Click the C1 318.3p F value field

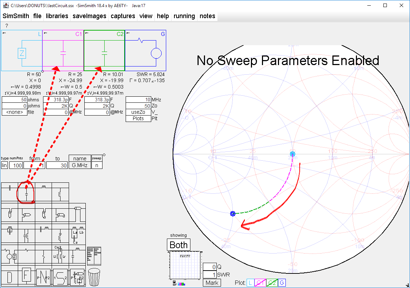tap(56, 100)
